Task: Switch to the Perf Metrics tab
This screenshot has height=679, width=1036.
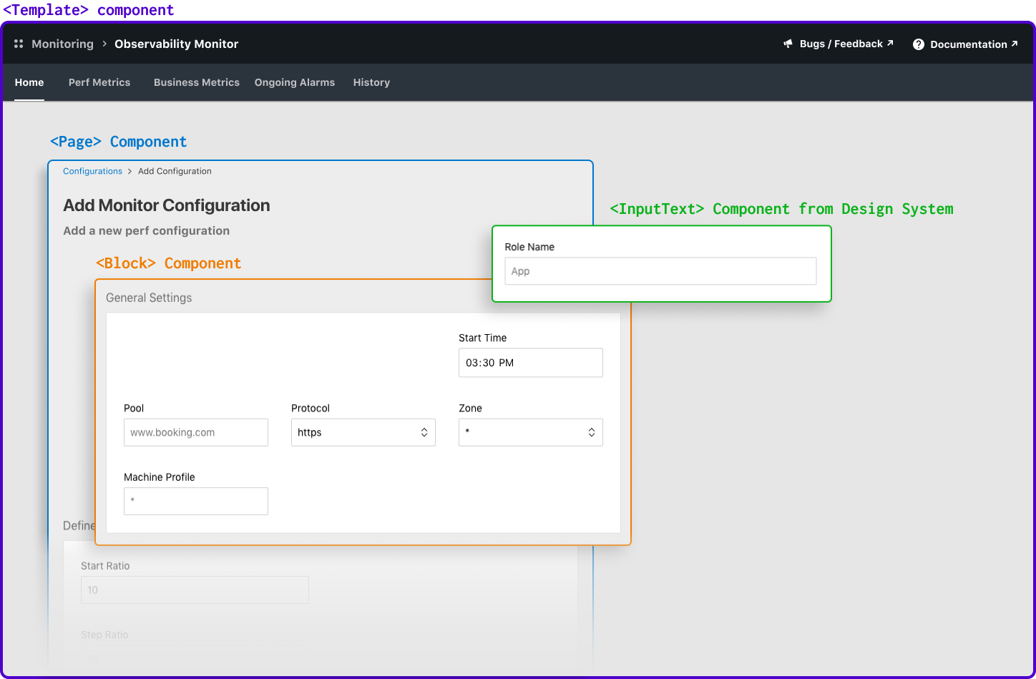Action: (99, 82)
